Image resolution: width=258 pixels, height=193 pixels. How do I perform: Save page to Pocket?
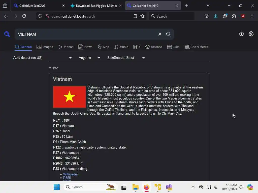click(x=207, y=16)
